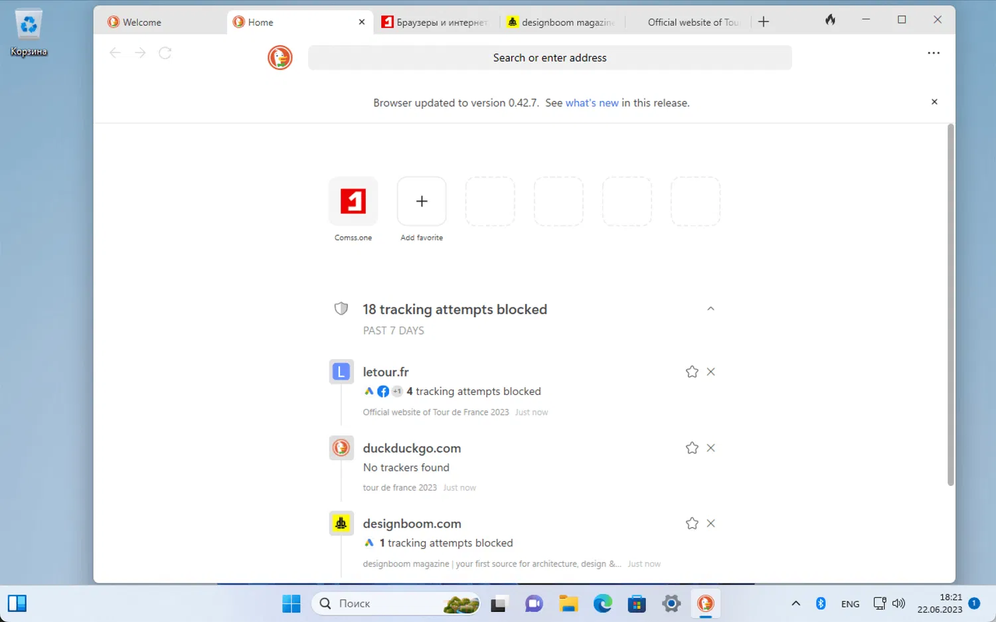This screenshot has width=996, height=622.
Task: Click the Bluetooth tray icon
Action: 821,603
